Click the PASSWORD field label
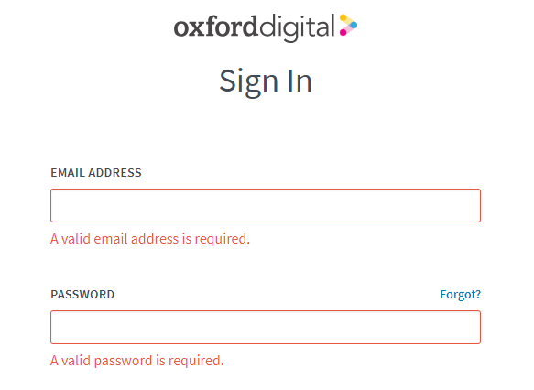534x390 pixels. click(x=82, y=295)
